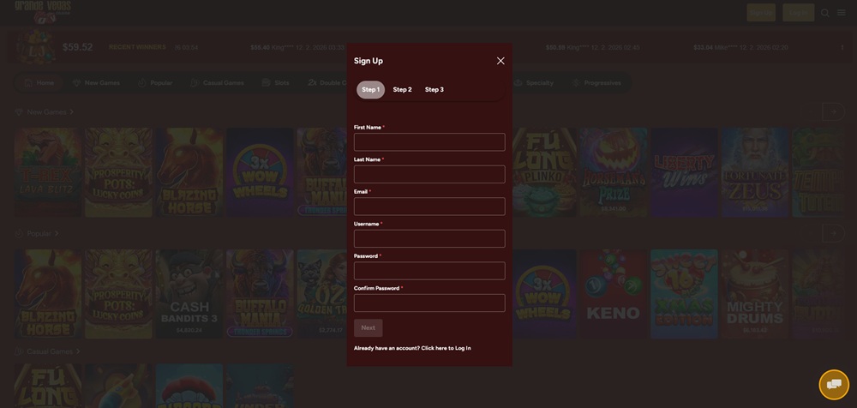Focus the Username input field
This screenshot has width=857, height=408.
[x=429, y=238]
